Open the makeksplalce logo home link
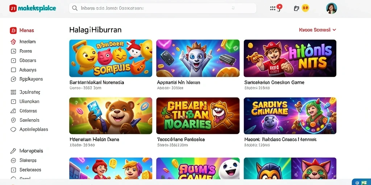 (x=33, y=8)
